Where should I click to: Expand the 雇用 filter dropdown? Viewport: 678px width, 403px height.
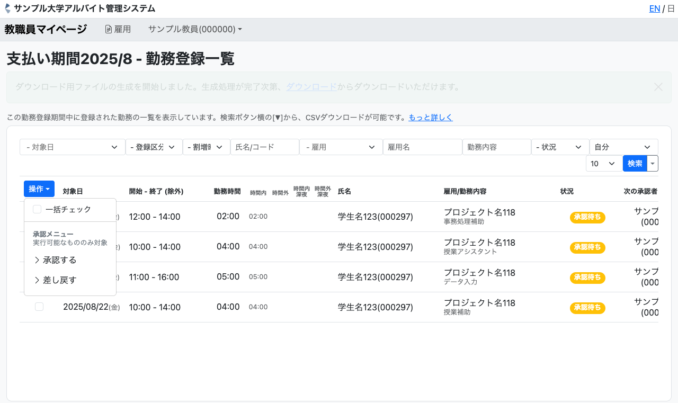pyautogui.click(x=341, y=147)
